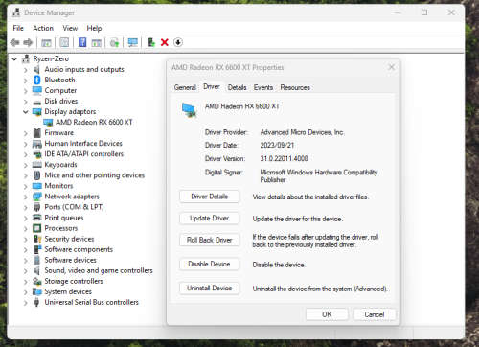
Task: Click the Update Driver button
Action: coord(209,219)
